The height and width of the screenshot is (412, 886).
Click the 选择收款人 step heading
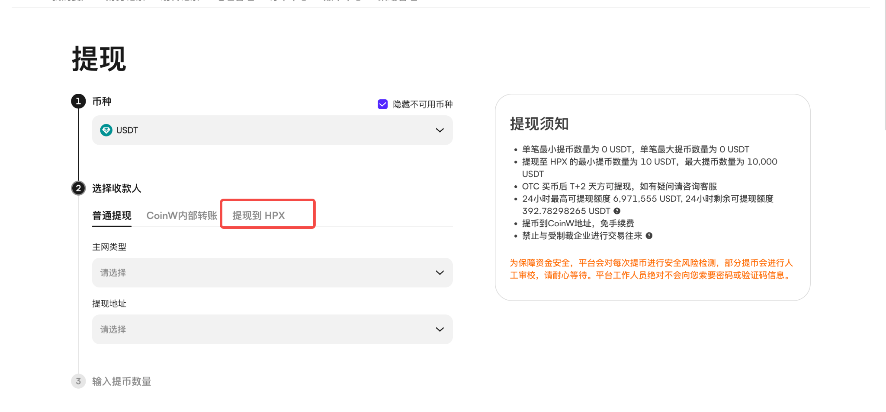coord(117,188)
